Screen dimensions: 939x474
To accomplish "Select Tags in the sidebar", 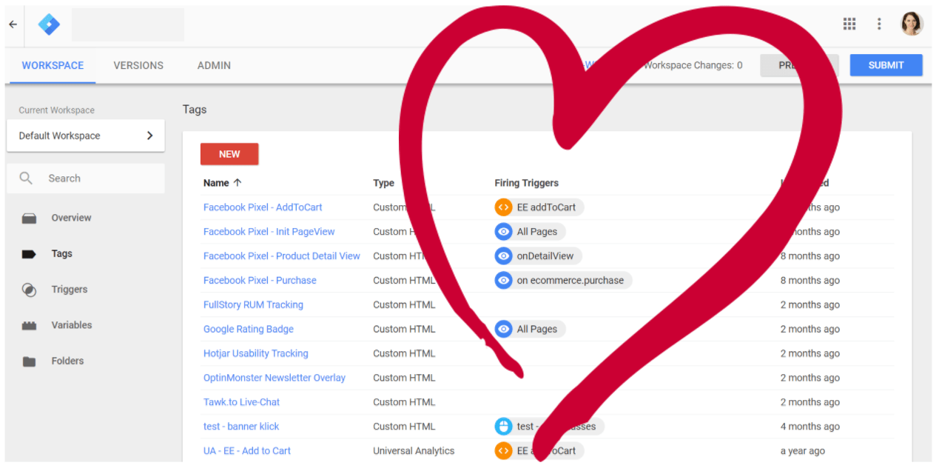I will [x=61, y=253].
